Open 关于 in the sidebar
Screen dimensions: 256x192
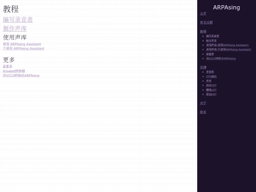click(x=203, y=103)
